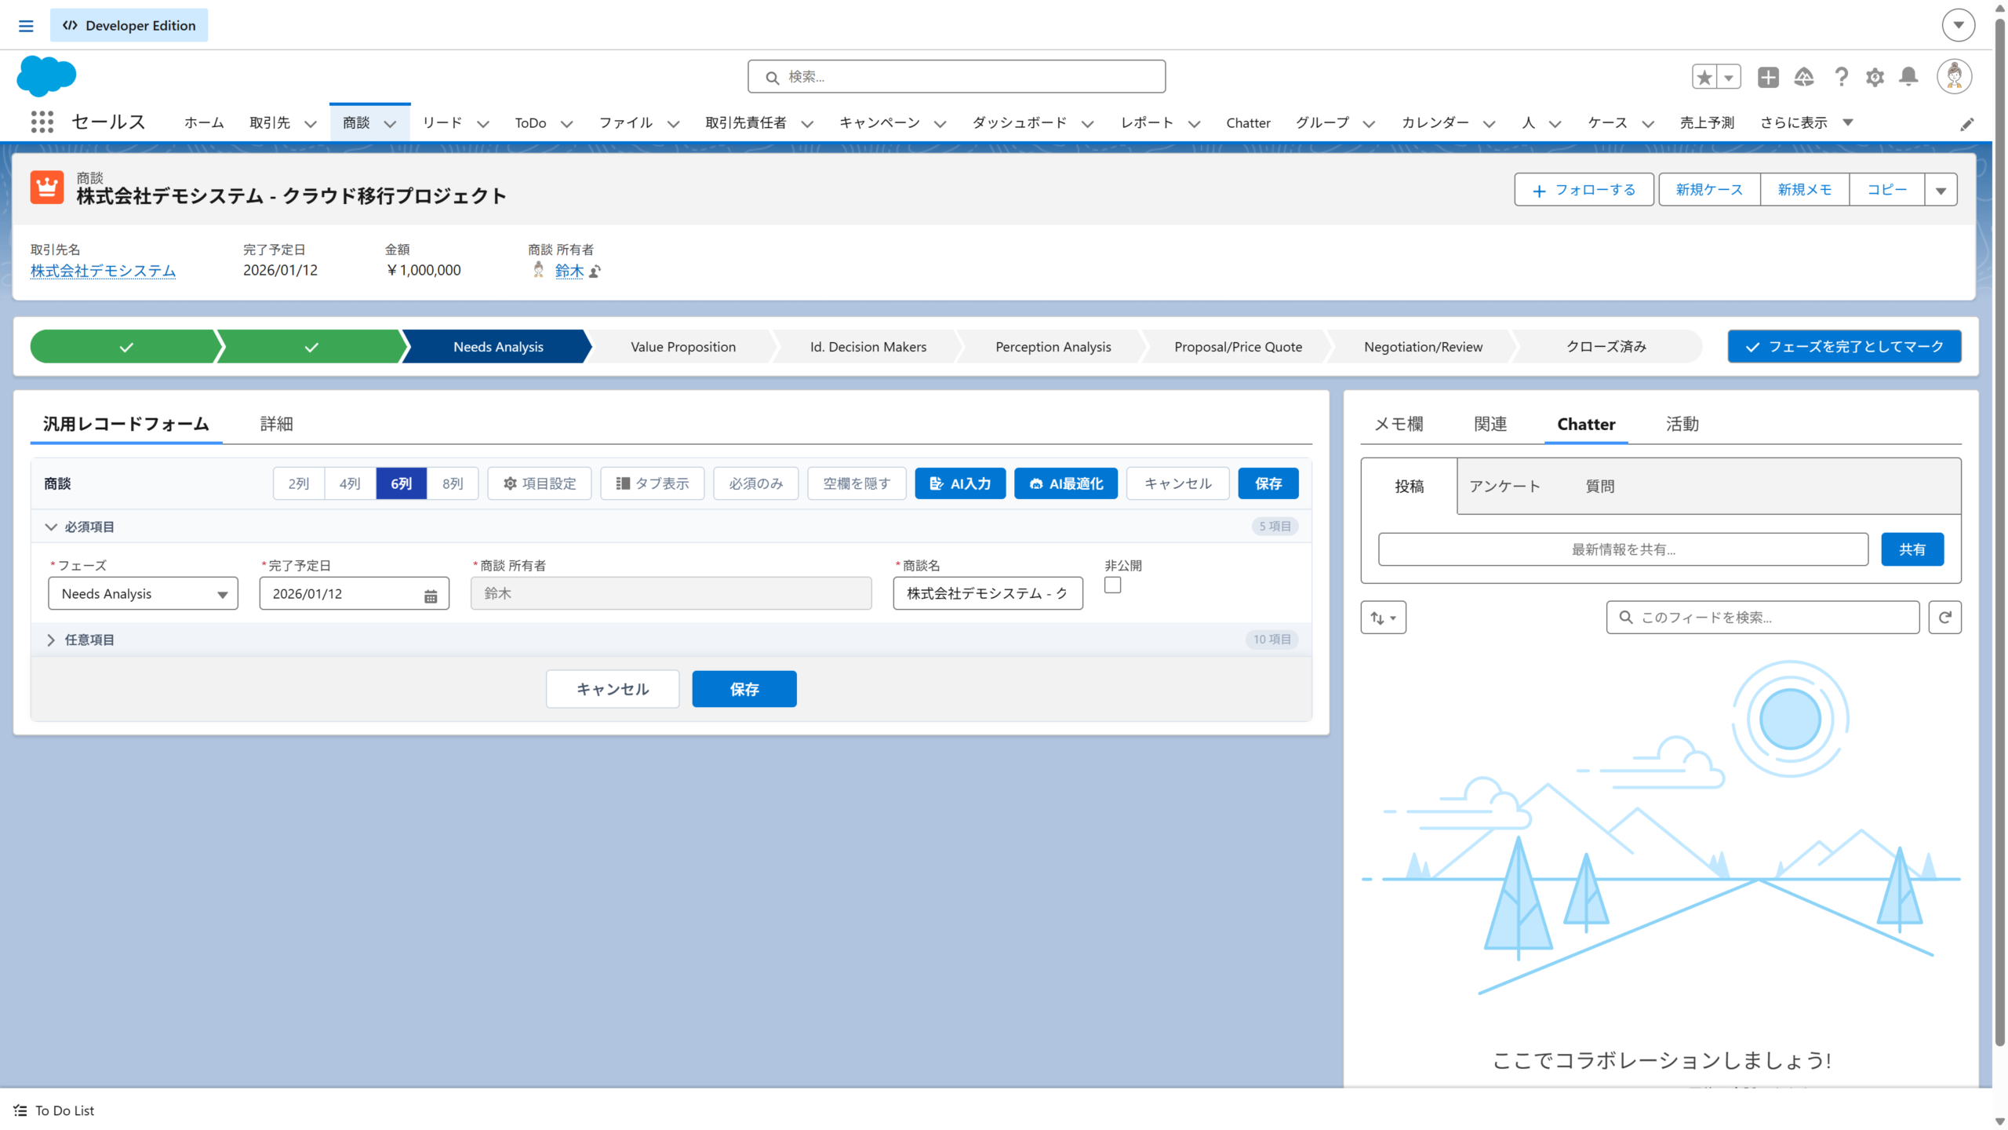Open the フェーズ Needs Analysis dropdown
The width and height of the screenshot is (2008, 1130).
click(x=144, y=594)
